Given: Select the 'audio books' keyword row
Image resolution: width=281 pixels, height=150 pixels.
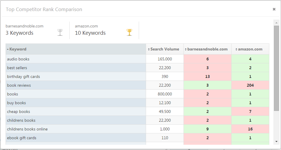Looking at the screenshot, I should coord(18,59).
